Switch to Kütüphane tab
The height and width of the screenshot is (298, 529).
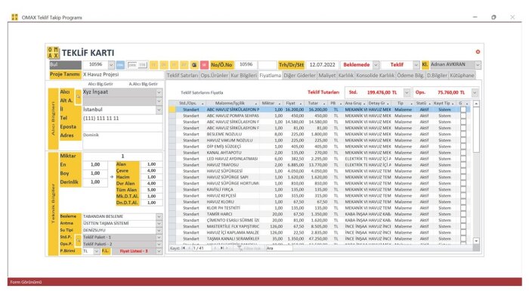tap(462, 76)
